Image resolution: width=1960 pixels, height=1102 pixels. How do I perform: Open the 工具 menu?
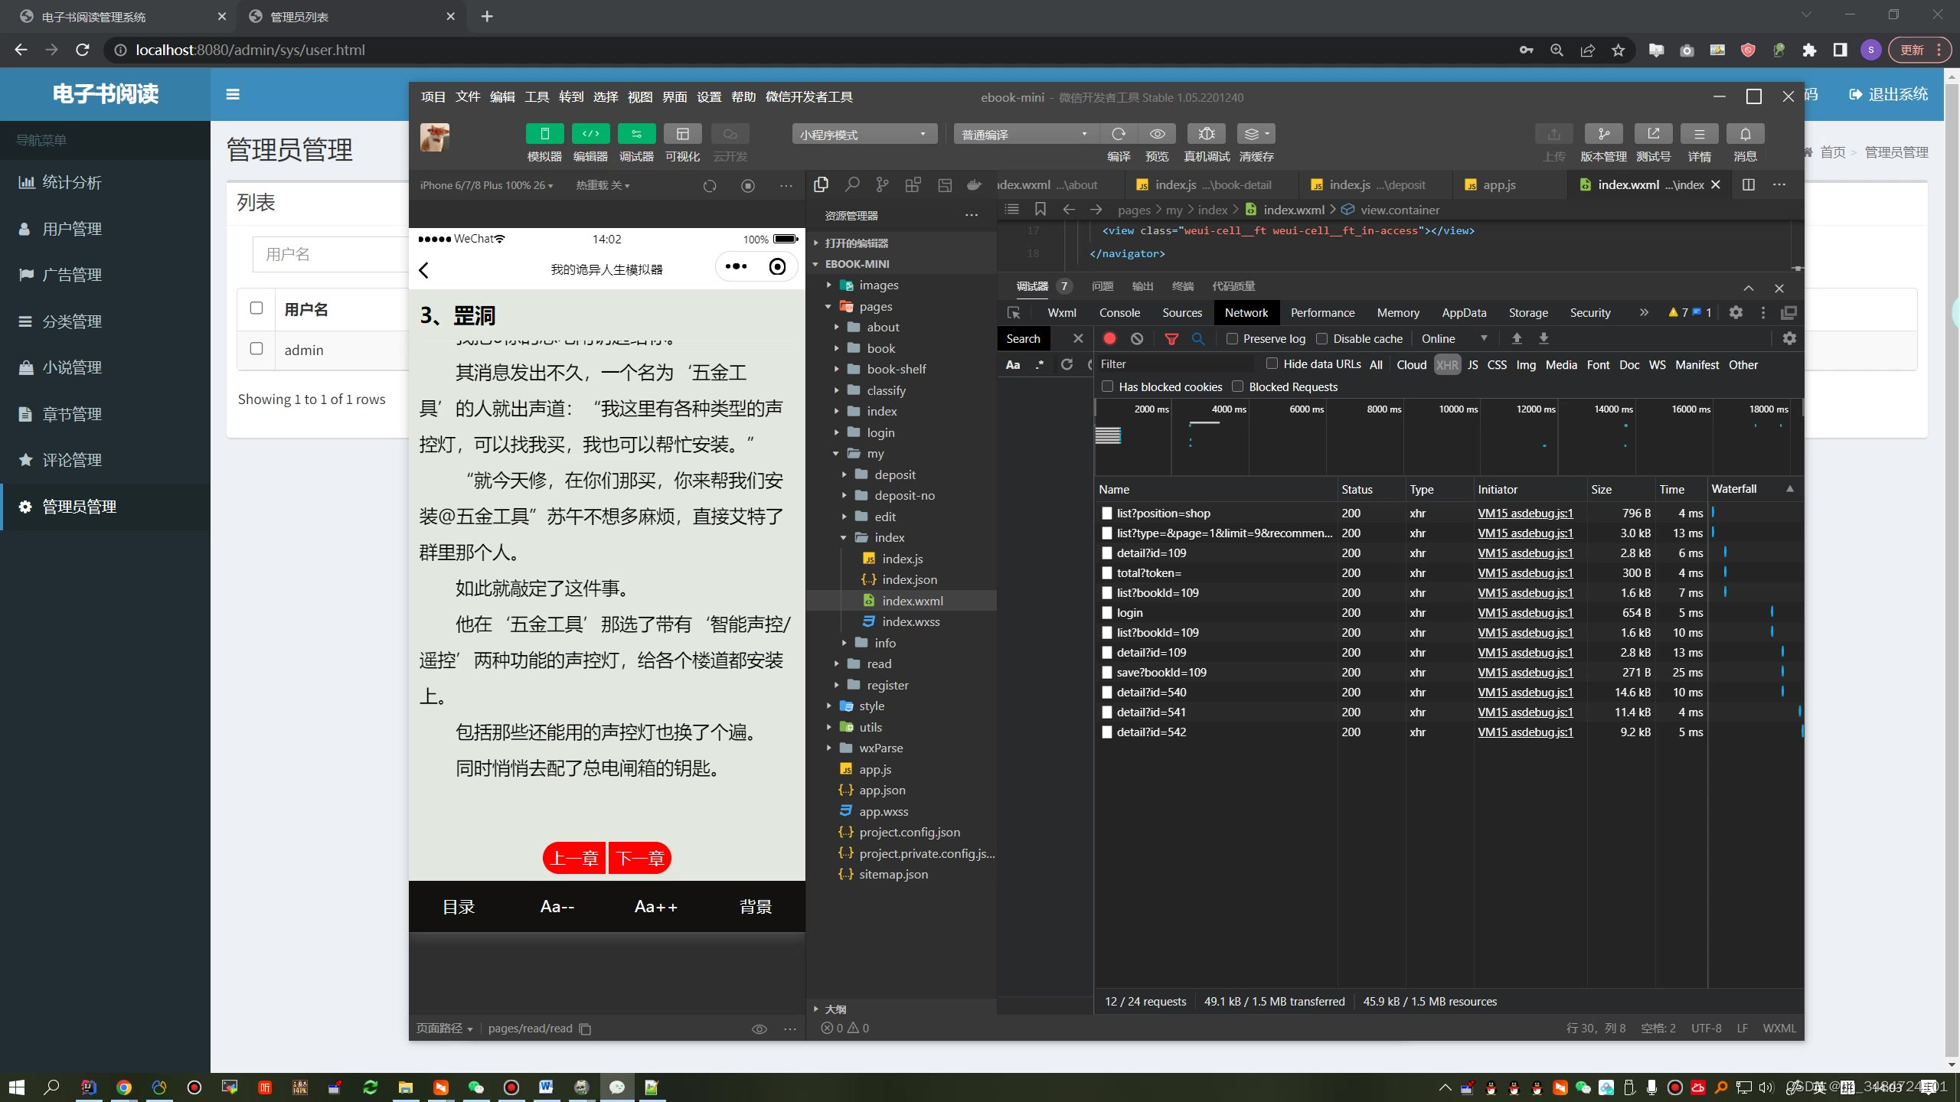(536, 96)
